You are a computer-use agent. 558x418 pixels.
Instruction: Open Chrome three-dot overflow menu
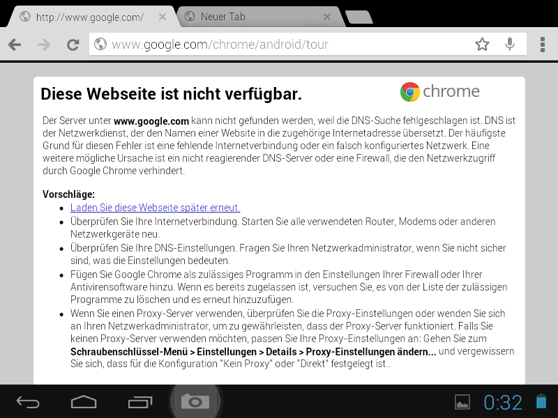pos(543,45)
